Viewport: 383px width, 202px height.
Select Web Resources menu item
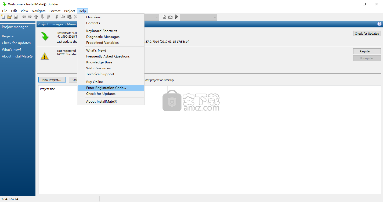(111, 68)
